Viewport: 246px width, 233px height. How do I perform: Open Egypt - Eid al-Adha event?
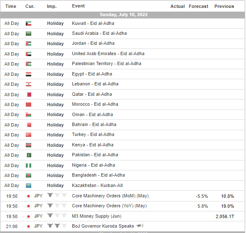tap(92, 74)
